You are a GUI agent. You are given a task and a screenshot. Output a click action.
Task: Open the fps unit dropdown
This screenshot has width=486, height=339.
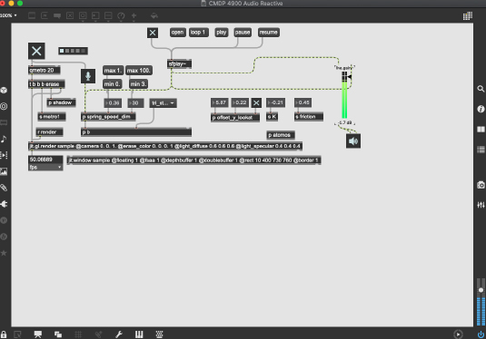(x=45, y=168)
